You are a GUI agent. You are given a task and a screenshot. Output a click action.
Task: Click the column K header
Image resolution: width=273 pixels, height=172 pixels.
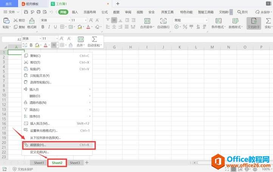179,47
